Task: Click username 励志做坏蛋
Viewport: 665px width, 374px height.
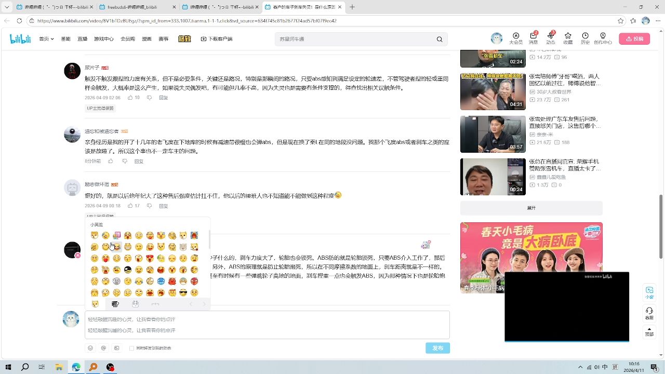Action: (x=97, y=184)
